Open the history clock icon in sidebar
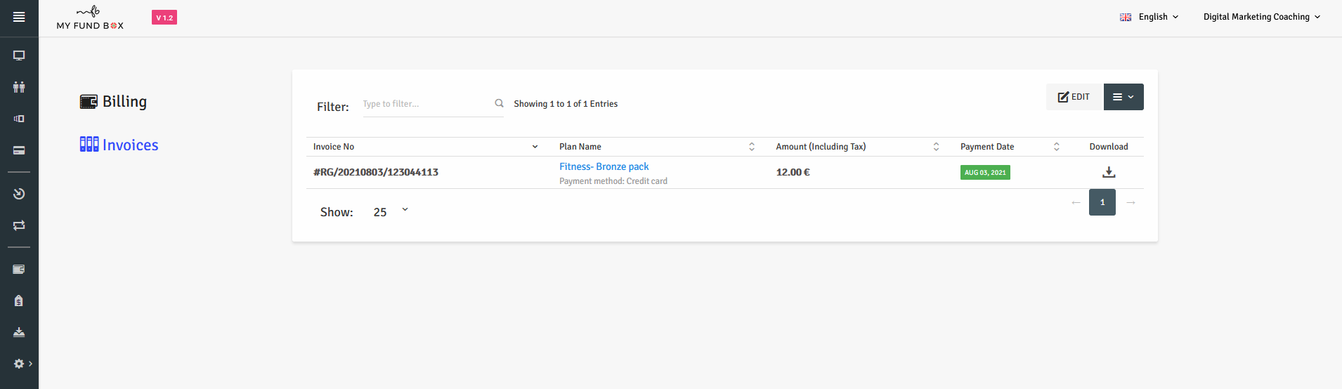This screenshot has height=389, width=1342. click(19, 194)
